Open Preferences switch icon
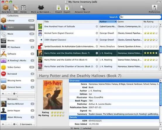This screenshot has width=162, height=130. pyautogui.click(x=155, y=8)
